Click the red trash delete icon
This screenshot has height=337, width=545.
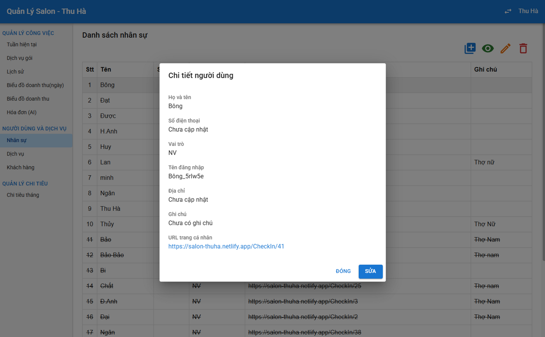coord(523,48)
